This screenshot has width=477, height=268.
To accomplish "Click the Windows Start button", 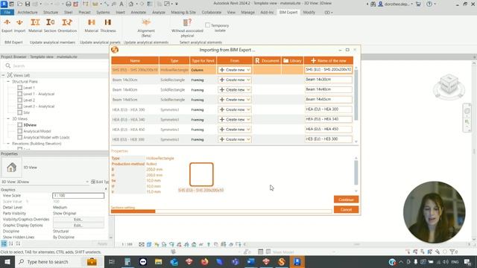I will click(x=7, y=261).
